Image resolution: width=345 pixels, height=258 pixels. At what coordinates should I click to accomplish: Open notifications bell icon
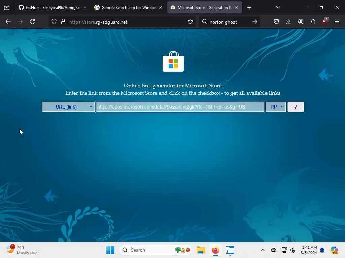coord(322,250)
